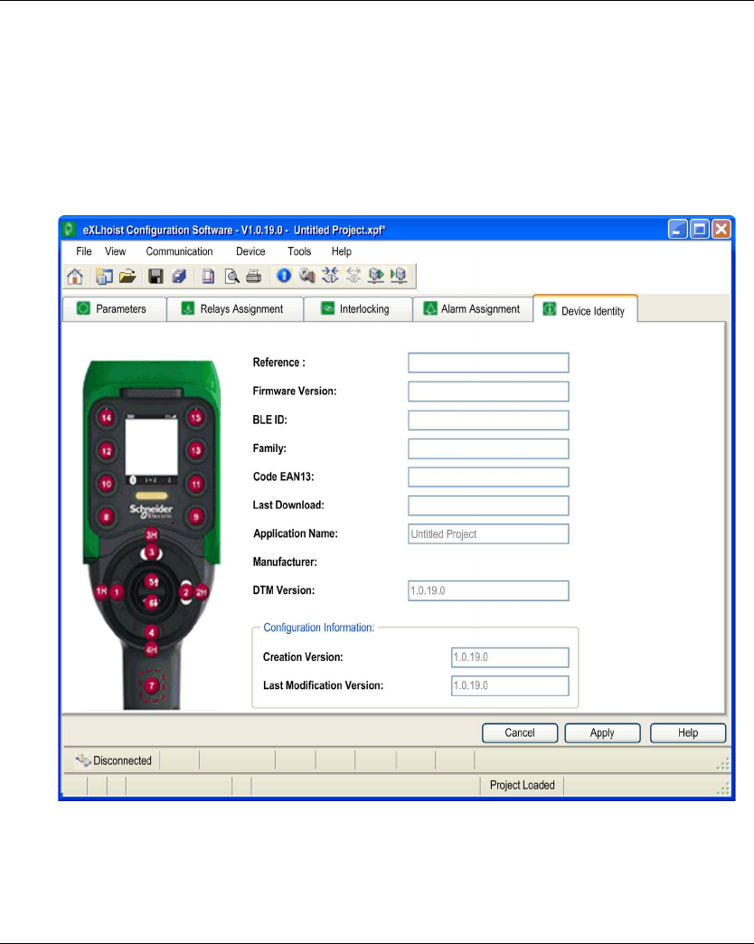Open print preview magnifier icon
754x944 pixels.
(231, 277)
